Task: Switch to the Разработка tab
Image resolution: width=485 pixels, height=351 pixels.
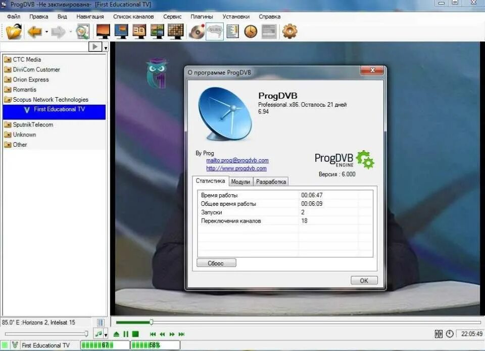Action: (271, 182)
